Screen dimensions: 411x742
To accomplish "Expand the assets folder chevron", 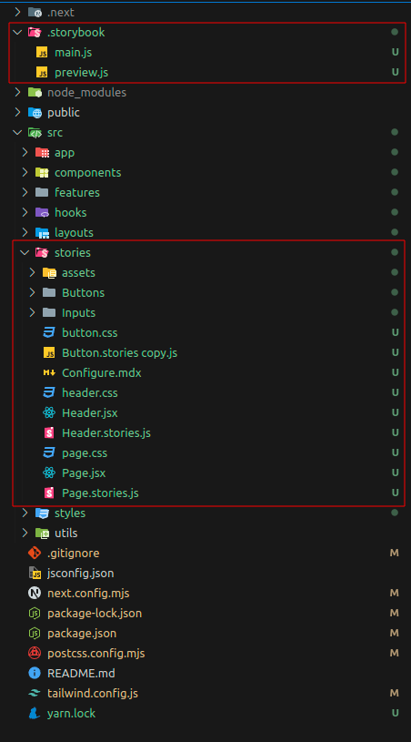I will pos(32,272).
